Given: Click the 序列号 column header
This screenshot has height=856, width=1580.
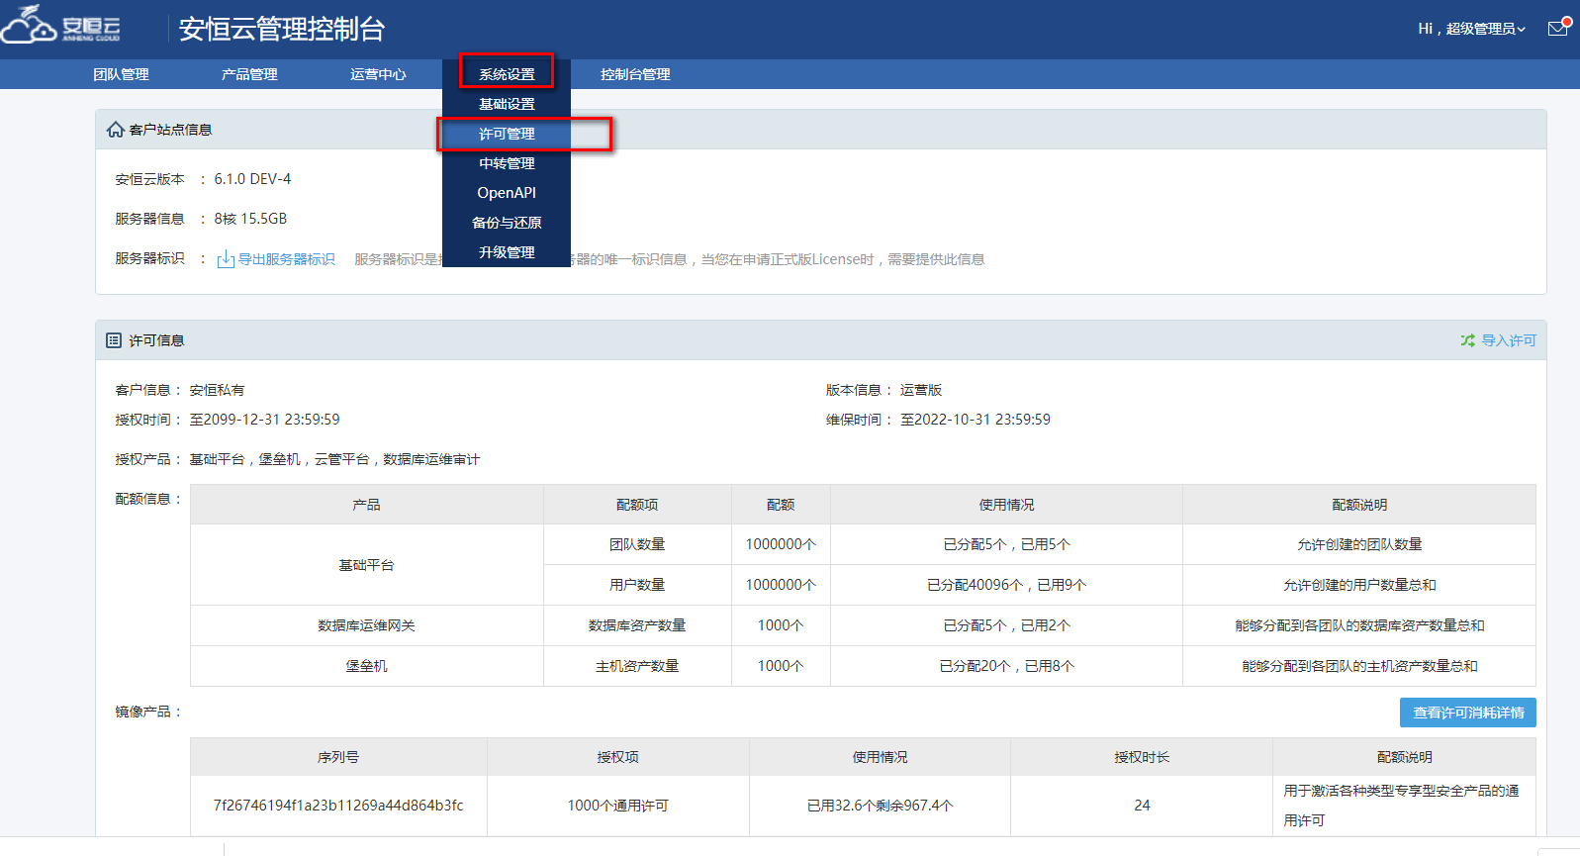Looking at the screenshot, I should point(338,757).
